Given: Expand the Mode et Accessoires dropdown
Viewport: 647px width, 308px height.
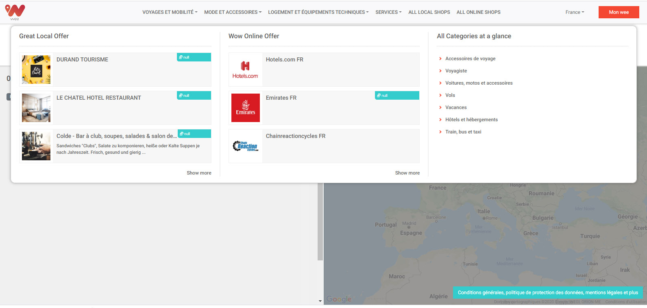Looking at the screenshot, I should click(x=233, y=12).
